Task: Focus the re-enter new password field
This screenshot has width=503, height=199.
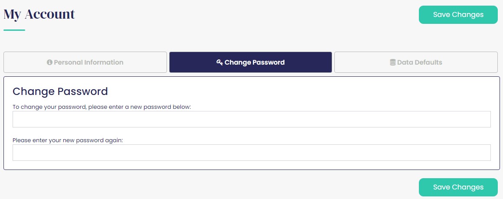Action: coord(251,153)
